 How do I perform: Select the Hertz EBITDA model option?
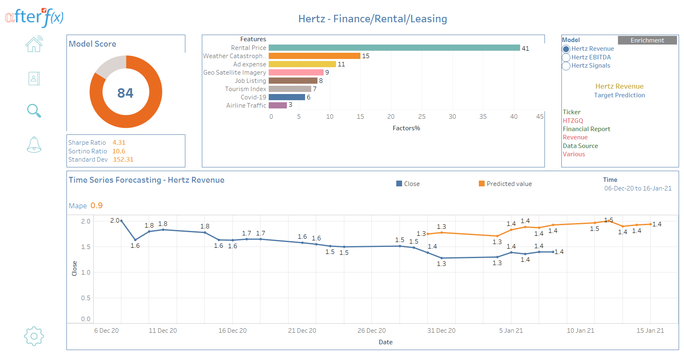click(x=566, y=57)
